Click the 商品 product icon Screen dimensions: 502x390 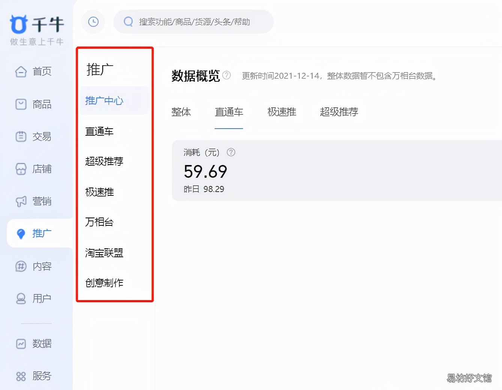[21, 104]
